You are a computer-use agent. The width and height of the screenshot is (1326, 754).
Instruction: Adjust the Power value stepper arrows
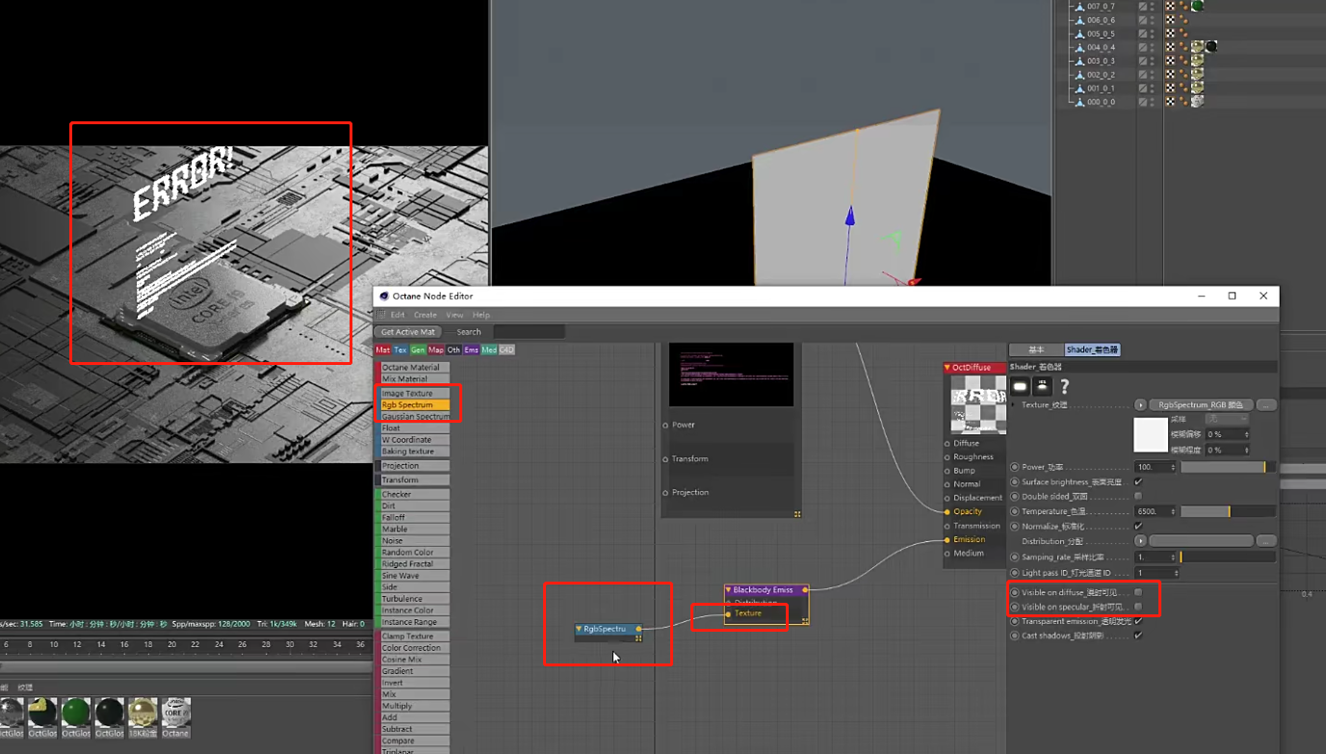coord(1173,467)
